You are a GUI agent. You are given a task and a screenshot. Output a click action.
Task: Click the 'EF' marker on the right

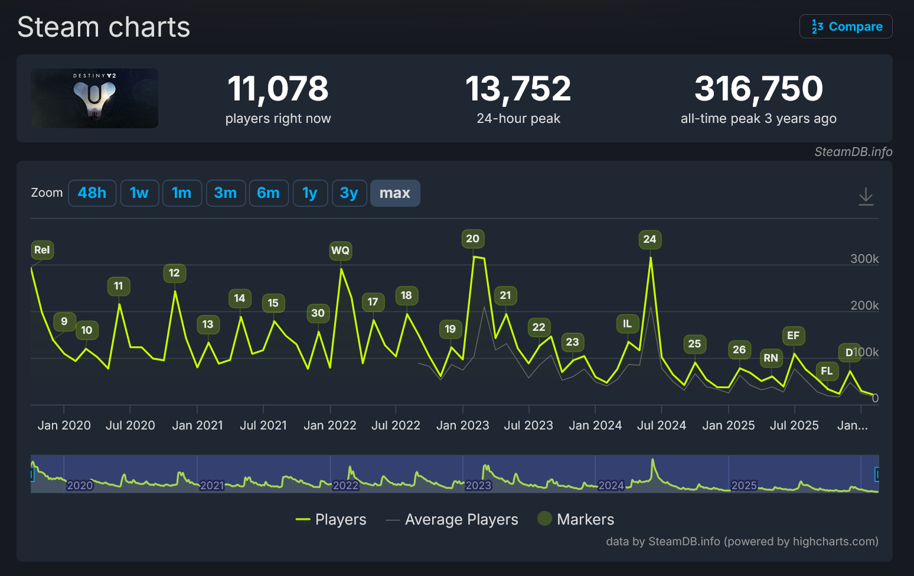(793, 336)
